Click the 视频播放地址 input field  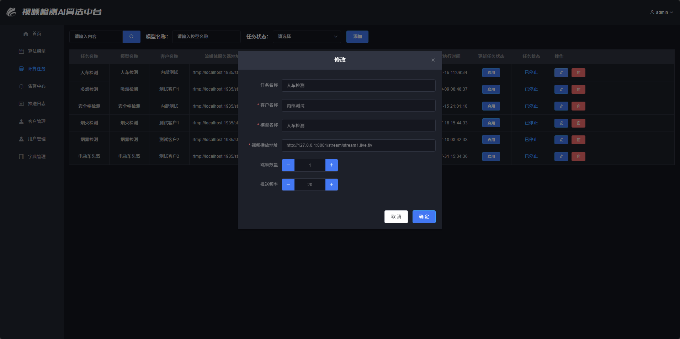click(x=358, y=145)
